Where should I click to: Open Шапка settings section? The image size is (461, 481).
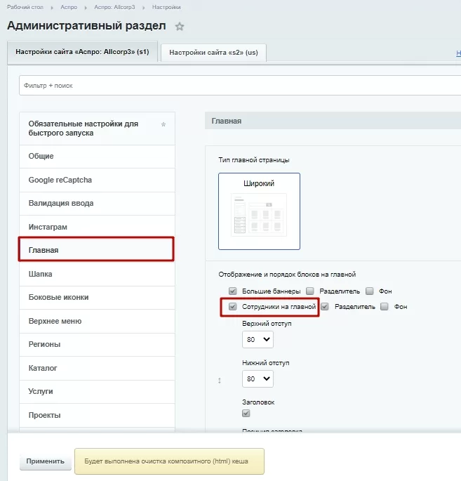[97, 274]
